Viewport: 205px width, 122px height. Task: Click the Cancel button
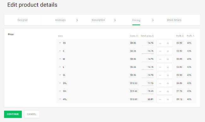click(x=32, y=114)
